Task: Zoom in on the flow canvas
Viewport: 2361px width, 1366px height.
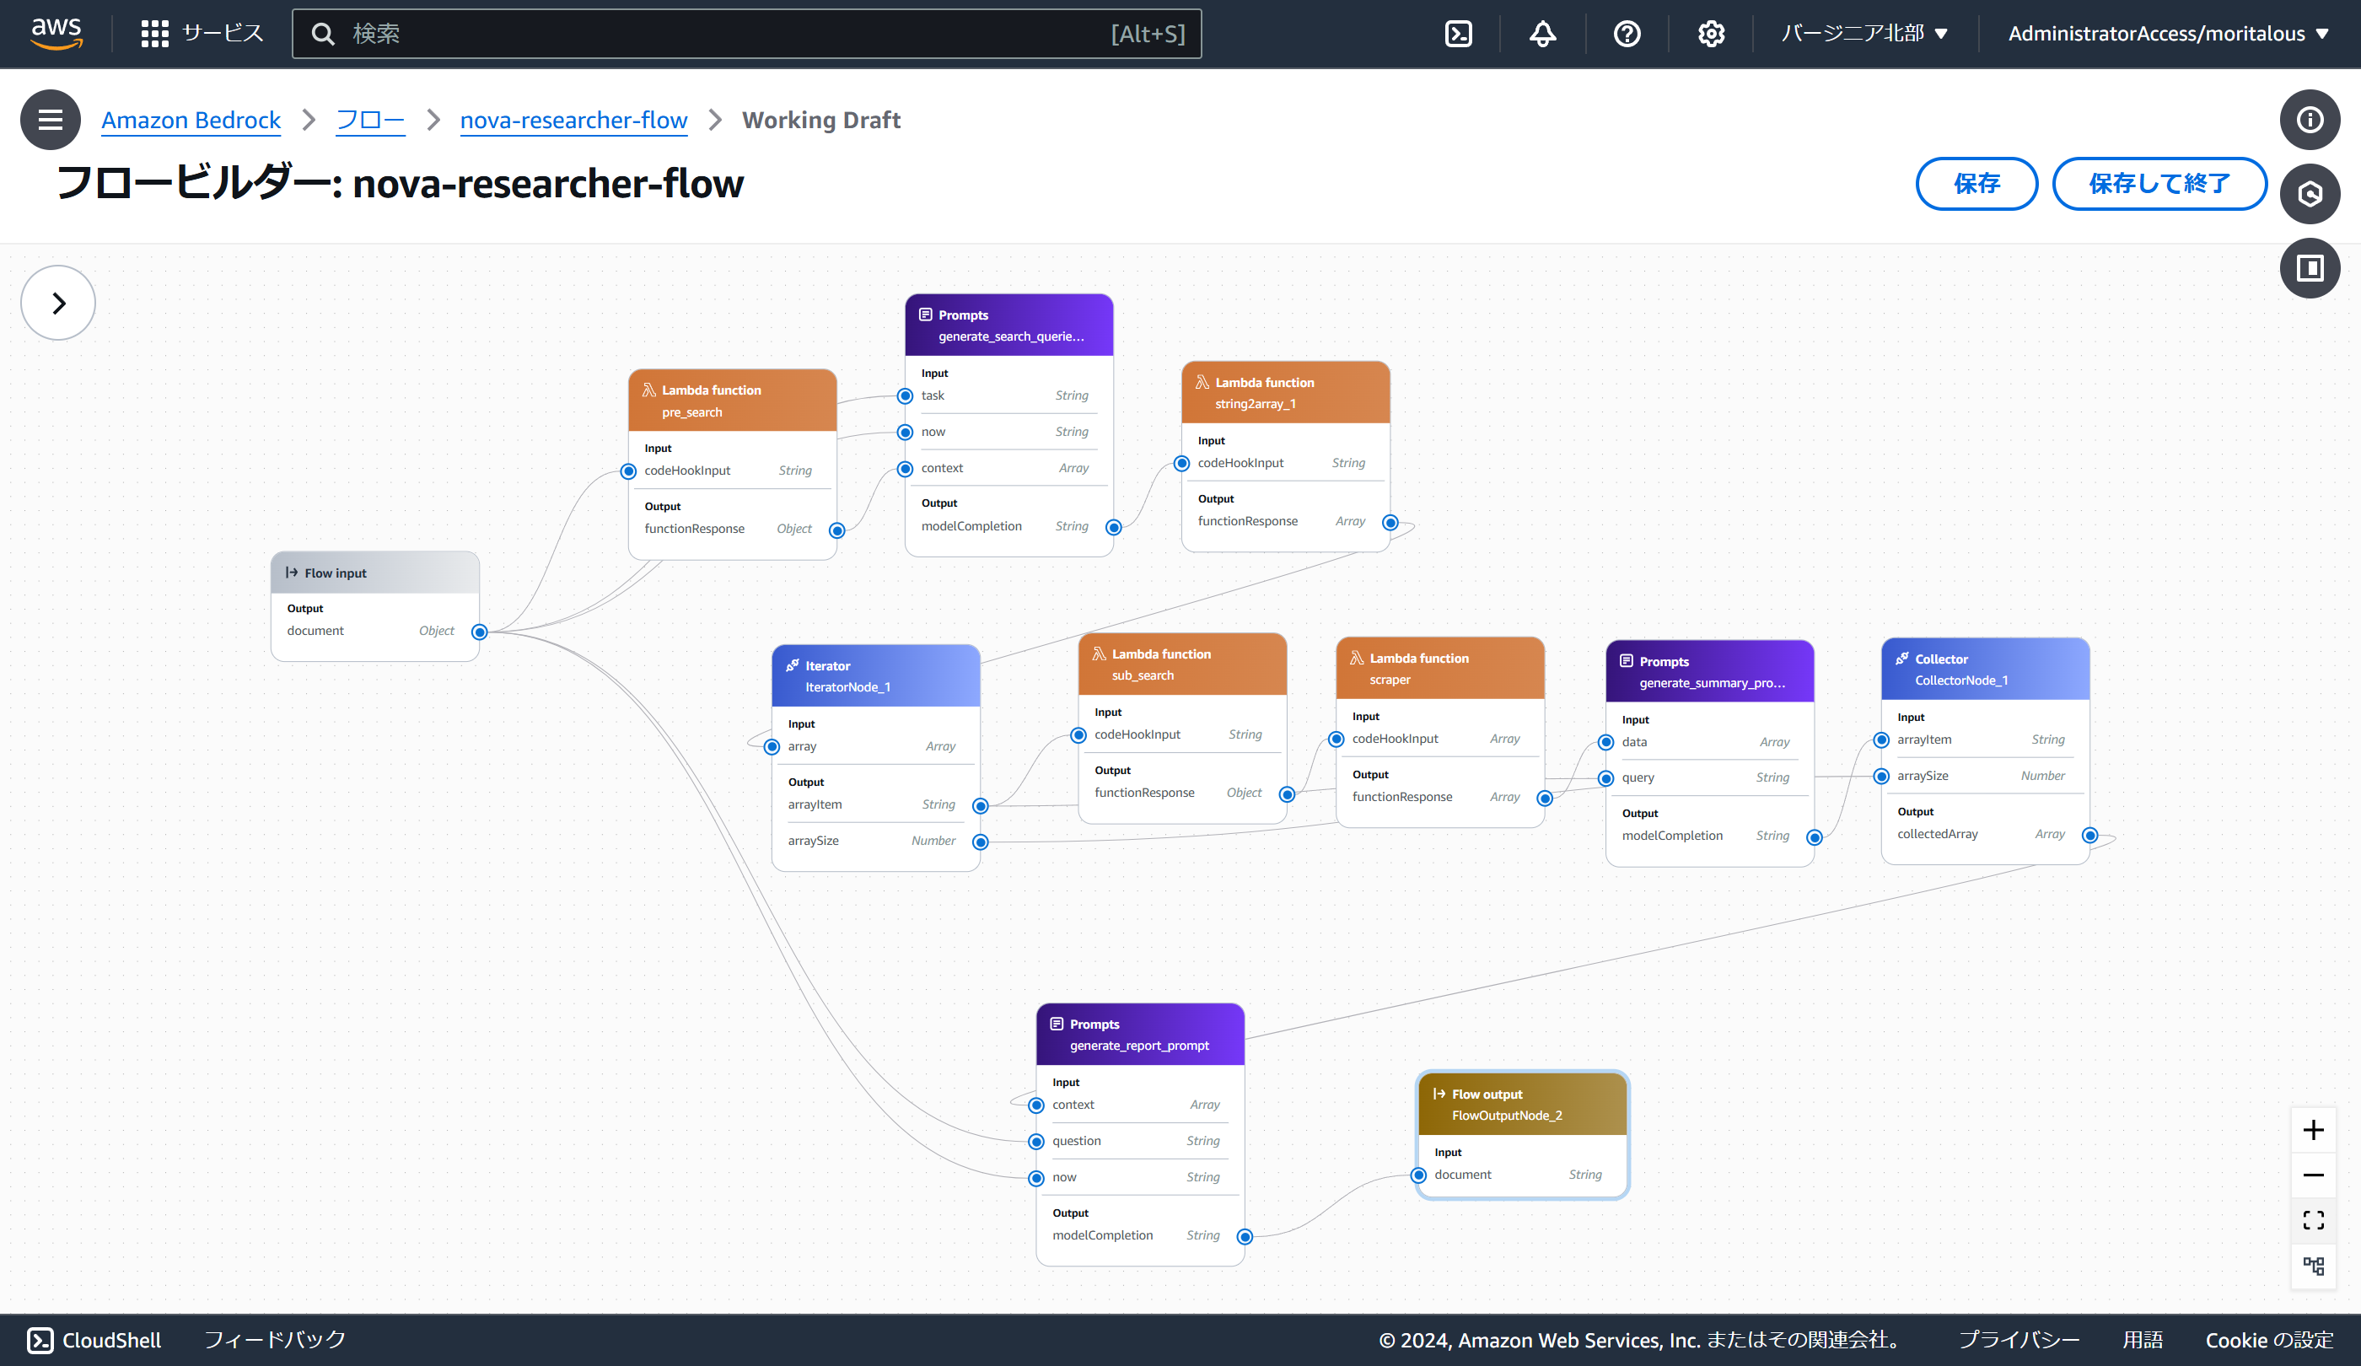Action: click(2312, 1130)
